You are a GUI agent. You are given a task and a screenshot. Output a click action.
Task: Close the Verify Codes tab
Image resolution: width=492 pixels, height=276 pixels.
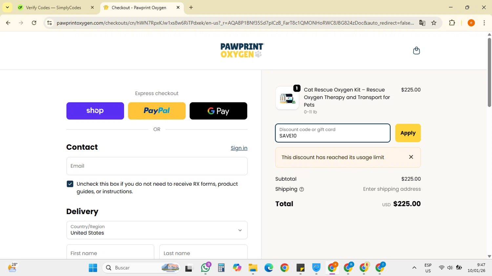tap(92, 8)
